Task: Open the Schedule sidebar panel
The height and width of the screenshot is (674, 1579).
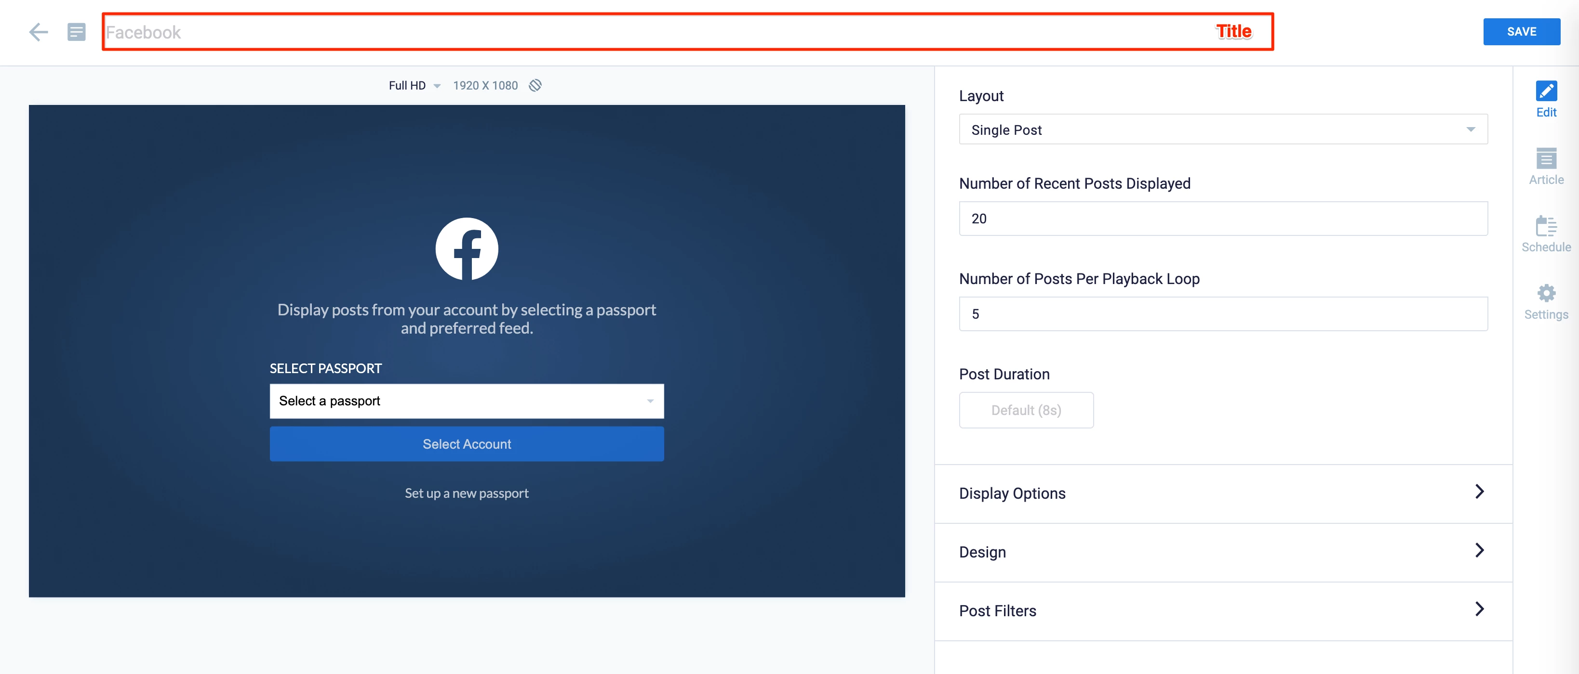Action: (x=1545, y=234)
